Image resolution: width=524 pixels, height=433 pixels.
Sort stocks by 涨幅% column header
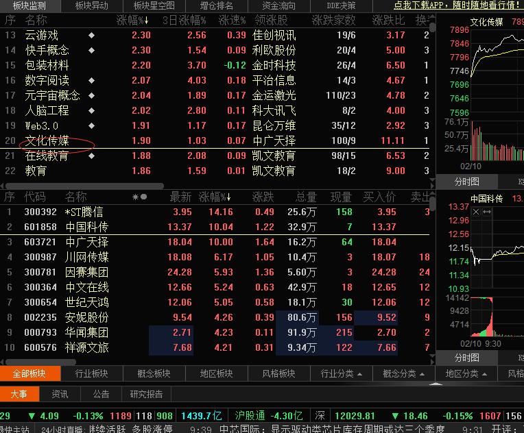215,197
